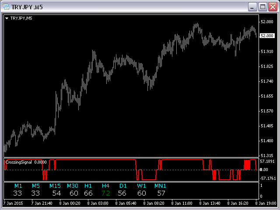
Task: Select the D1 timeframe label
Action: tap(123, 186)
